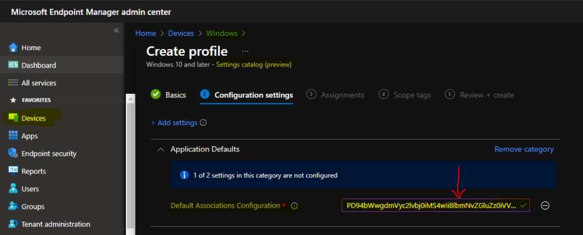
Task: Click the All services label
Action: 39,83
